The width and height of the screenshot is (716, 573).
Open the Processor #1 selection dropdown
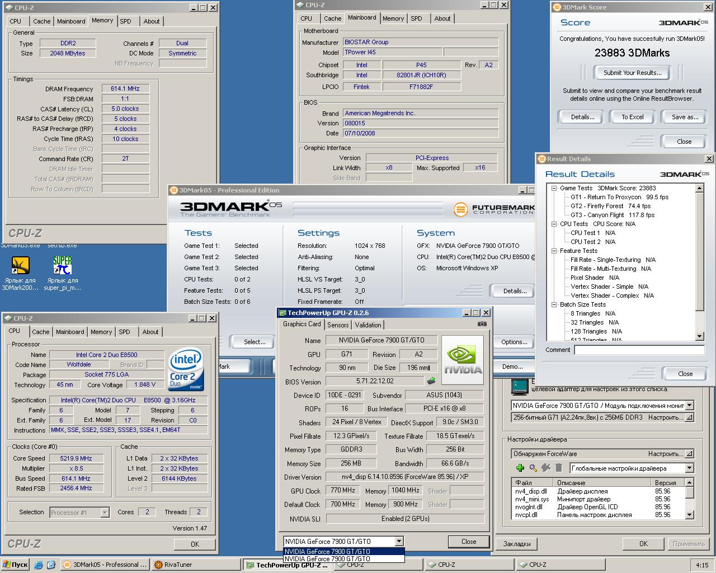105,512
